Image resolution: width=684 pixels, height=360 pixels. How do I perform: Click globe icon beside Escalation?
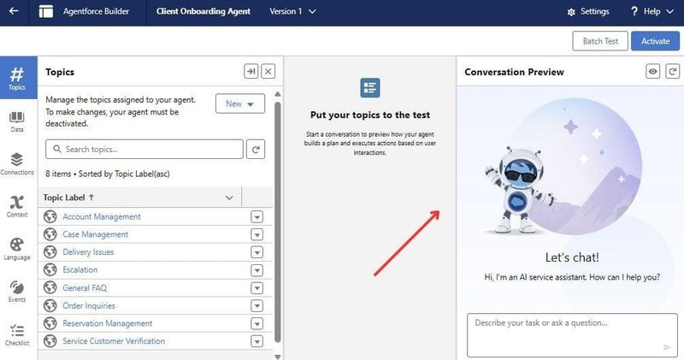[50, 270]
